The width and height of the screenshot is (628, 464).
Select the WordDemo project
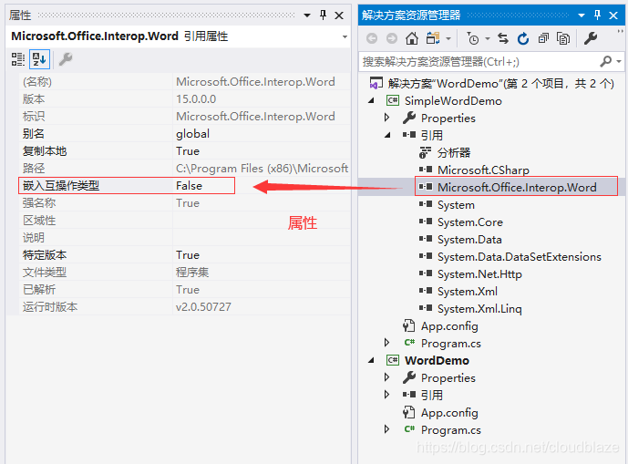pyautogui.click(x=437, y=361)
